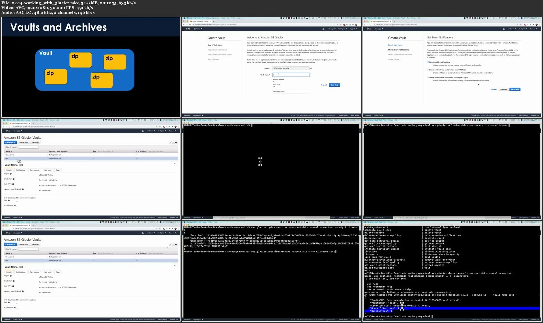The width and height of the screenshot is (543, 323).
Task: Click # of Archives help icon, hand-cursor Vaults frame
Action: [15, 205]
